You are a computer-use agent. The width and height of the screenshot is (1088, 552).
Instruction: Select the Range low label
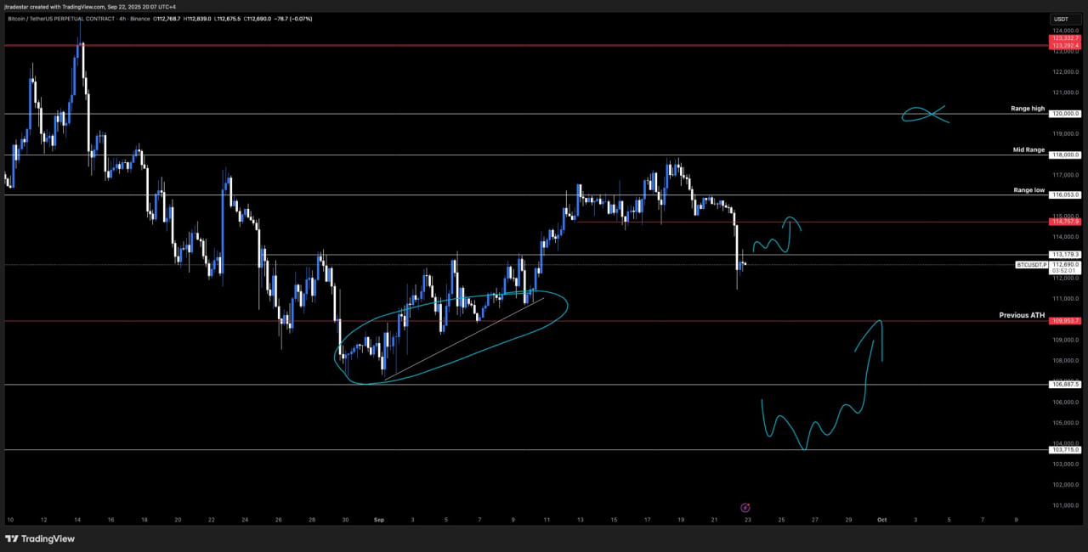(1028, 190)
